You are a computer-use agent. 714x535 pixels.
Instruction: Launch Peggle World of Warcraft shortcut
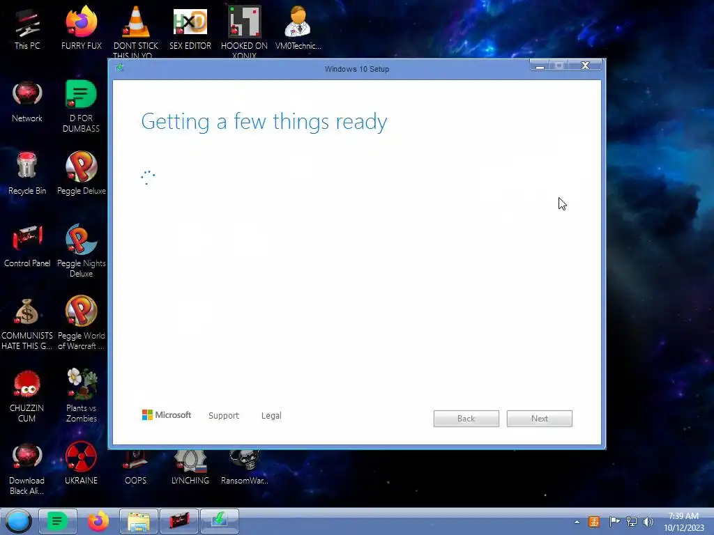[81, 323]
